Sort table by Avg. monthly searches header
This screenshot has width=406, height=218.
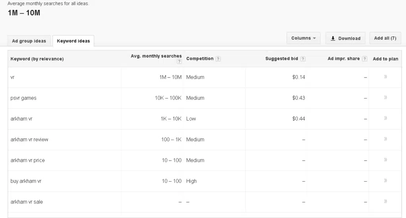156,56
